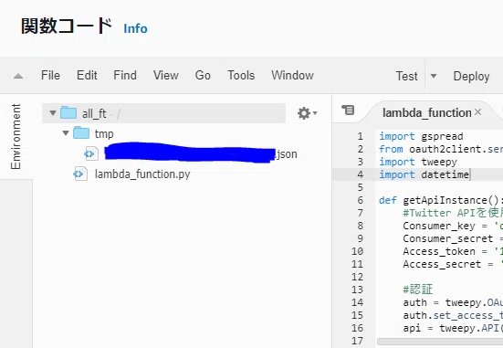The image size is (503, 348).
Task: Switch to the lambda_function editor tab
Action: tap(427, 113)
